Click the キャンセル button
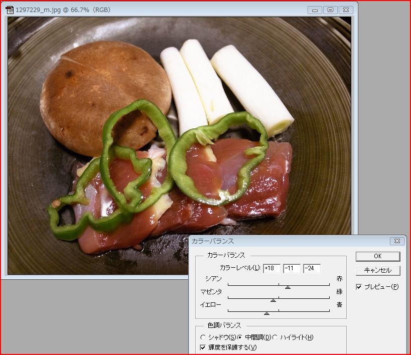 pos(378,270)
